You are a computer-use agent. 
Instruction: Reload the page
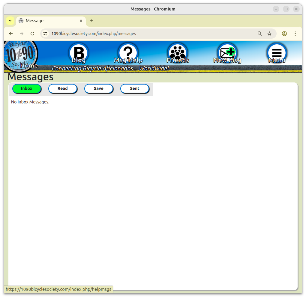(32, 34)
